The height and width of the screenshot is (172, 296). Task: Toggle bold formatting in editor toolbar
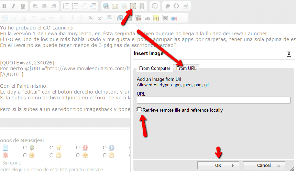[4, 6]
